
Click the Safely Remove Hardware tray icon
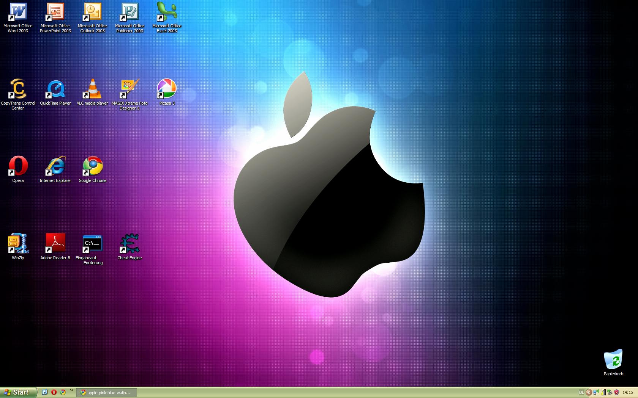[610, 393]
